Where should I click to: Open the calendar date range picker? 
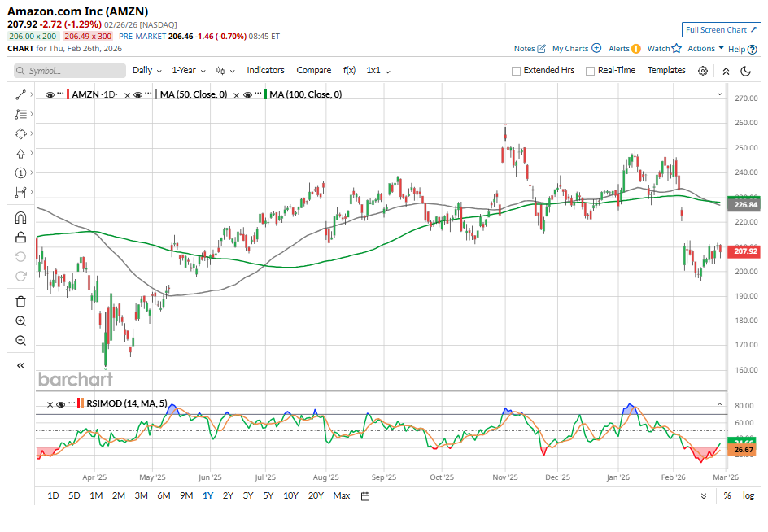[x=365, y=495]
